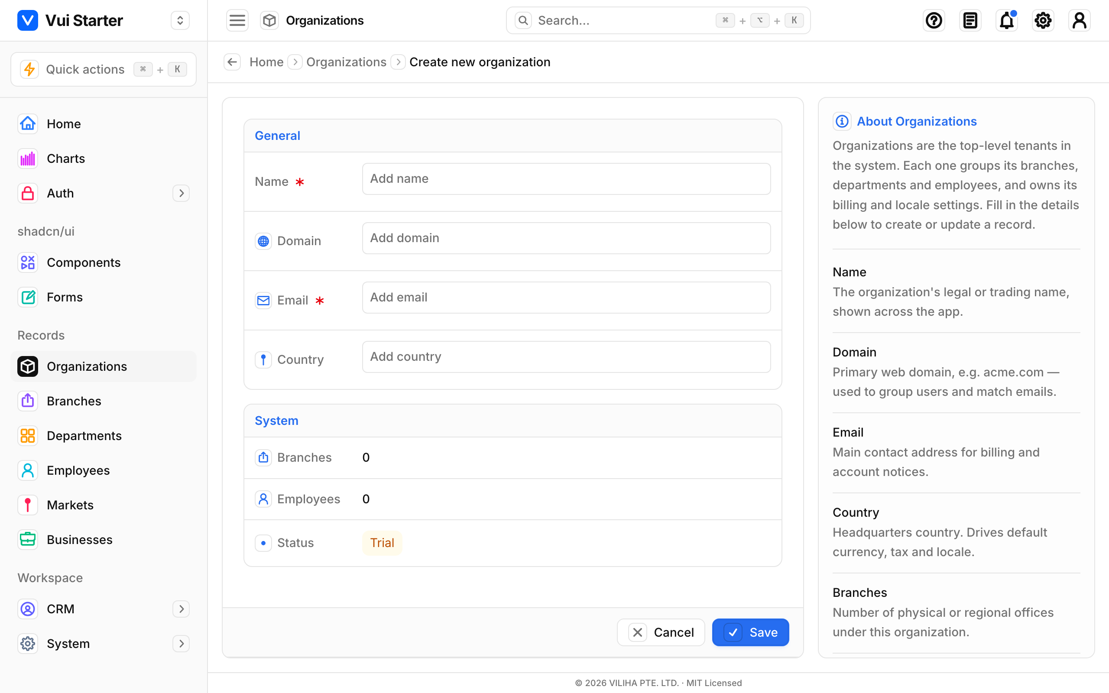The height and width of the screenshot is (693, 1109).
Task: Click the footer copyright text
Action: click(658, 683)
